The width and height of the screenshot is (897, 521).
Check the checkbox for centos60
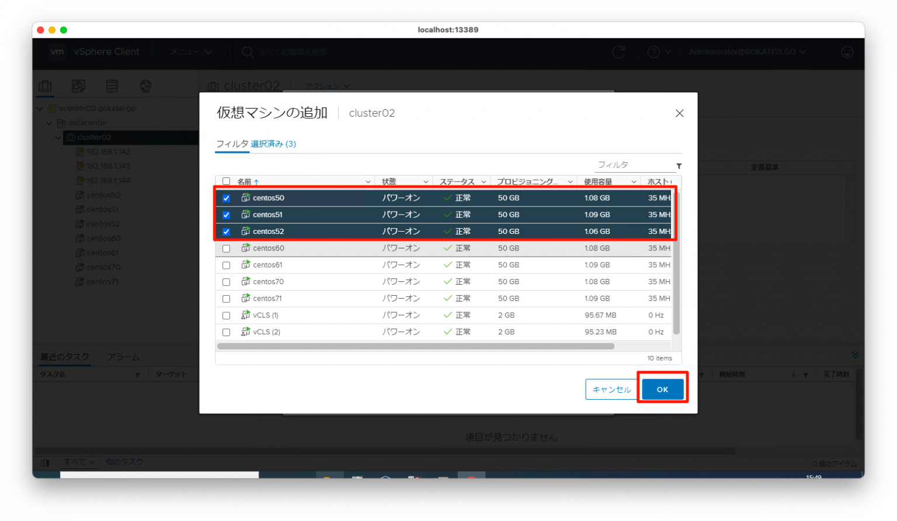pos(226,248)
